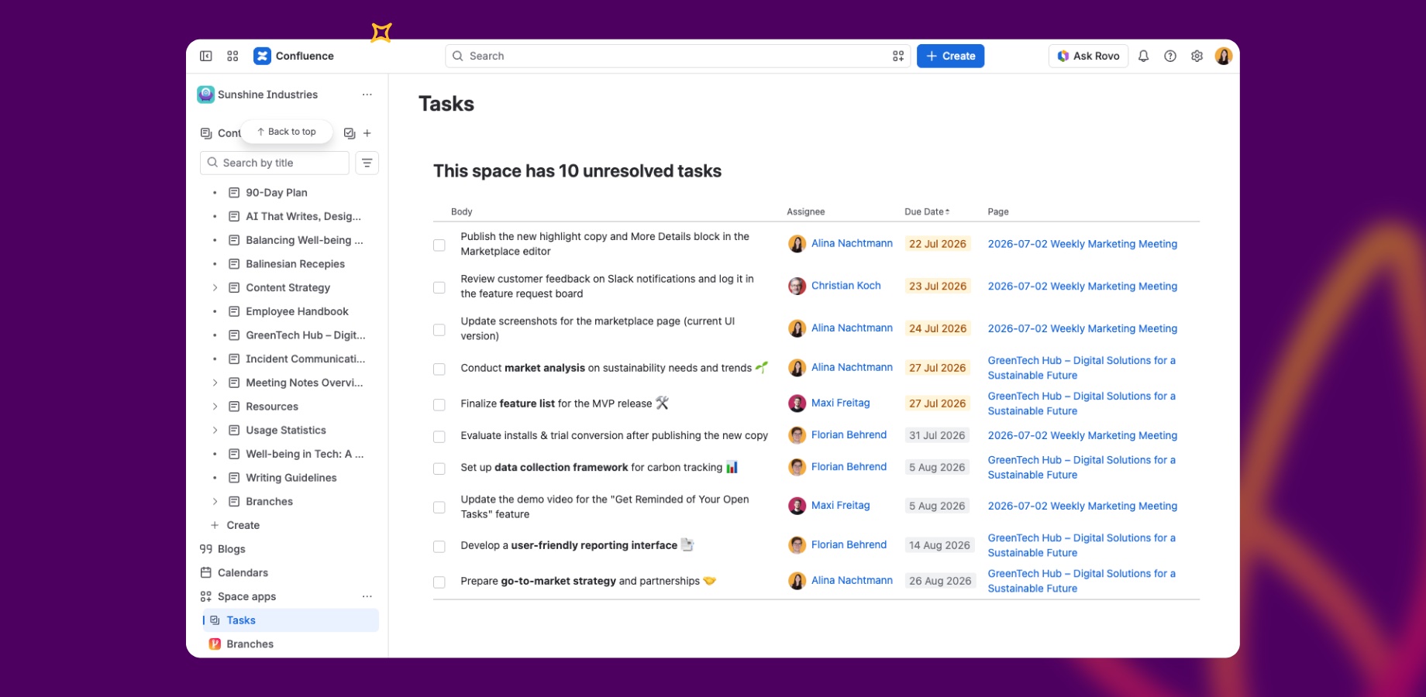Click the Back to top button
The image size is (1426, 697).
[287, 132]
